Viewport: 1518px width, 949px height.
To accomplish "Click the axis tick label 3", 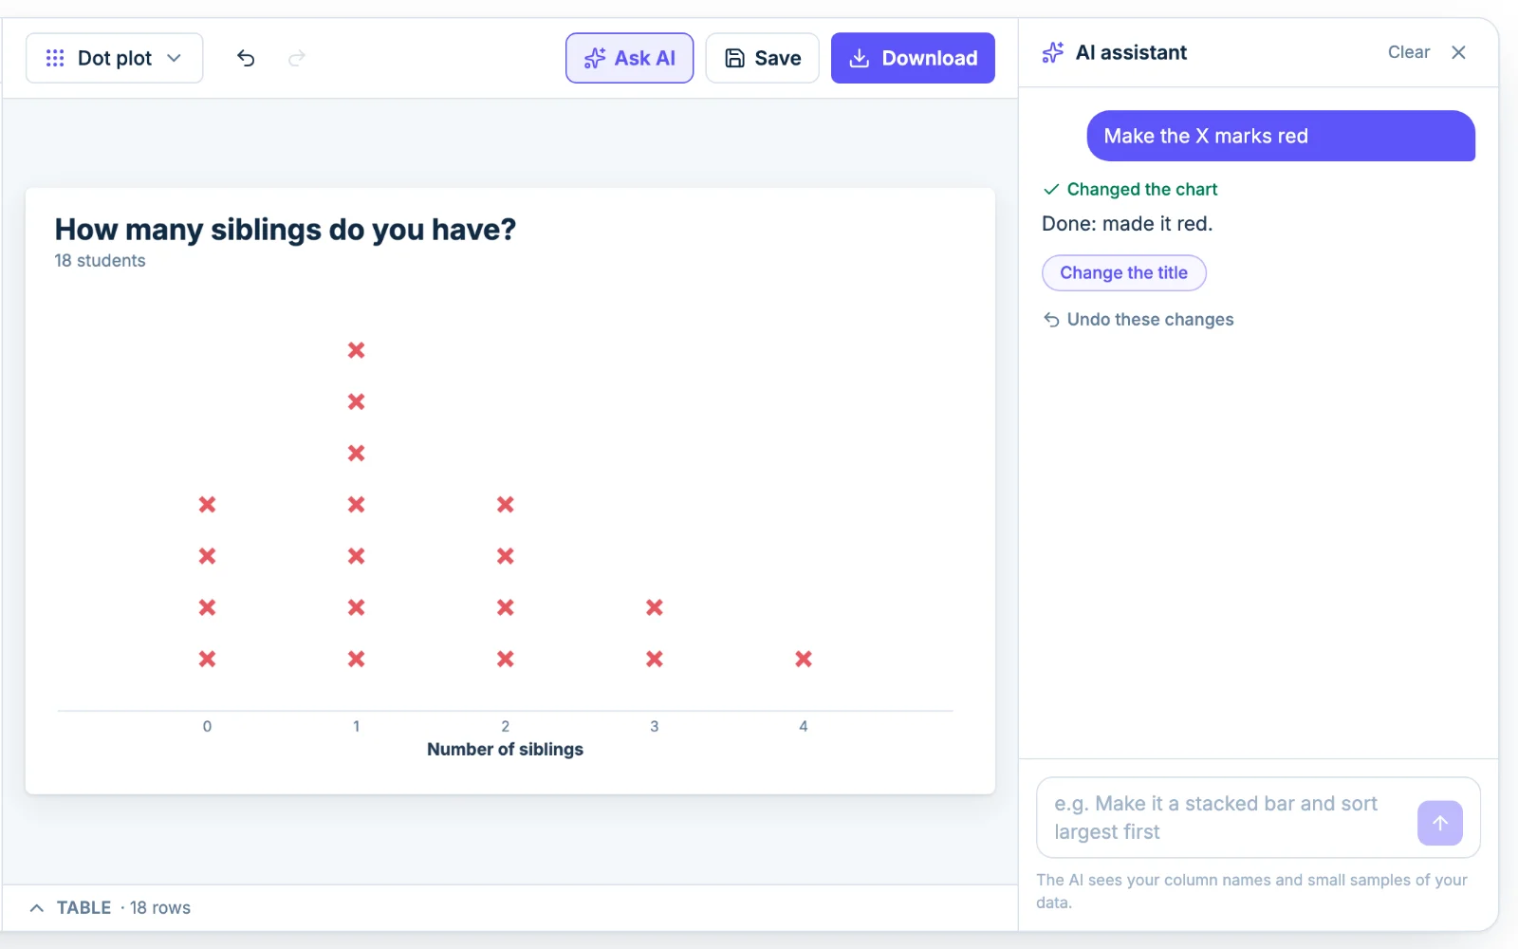I will [655, 727].
